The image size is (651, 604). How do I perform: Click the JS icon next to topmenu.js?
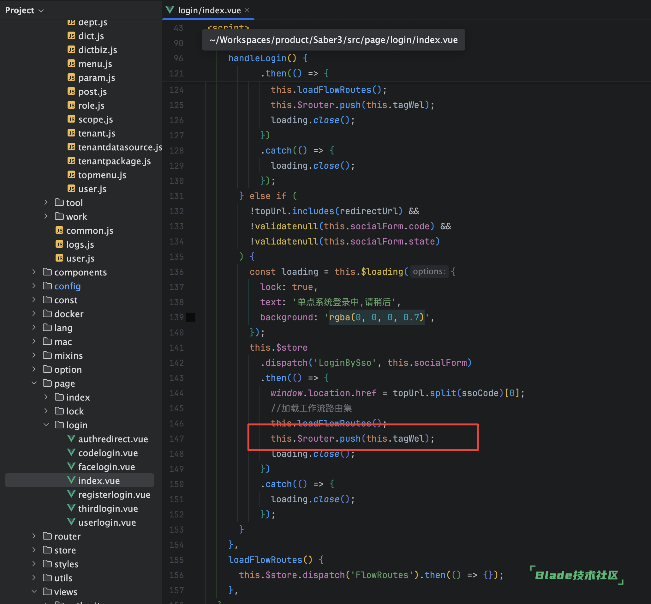71,175
